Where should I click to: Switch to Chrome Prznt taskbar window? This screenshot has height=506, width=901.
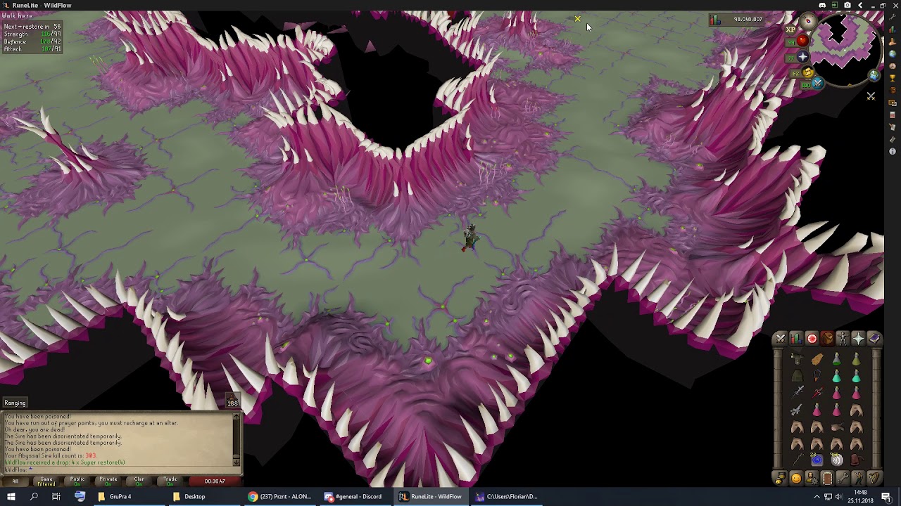point(279,496)
